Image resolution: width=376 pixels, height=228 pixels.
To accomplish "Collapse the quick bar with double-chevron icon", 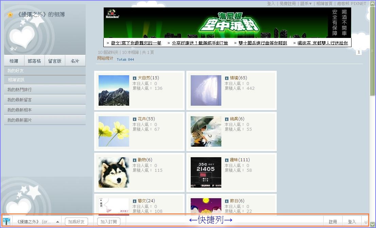I will coord(366,222).
